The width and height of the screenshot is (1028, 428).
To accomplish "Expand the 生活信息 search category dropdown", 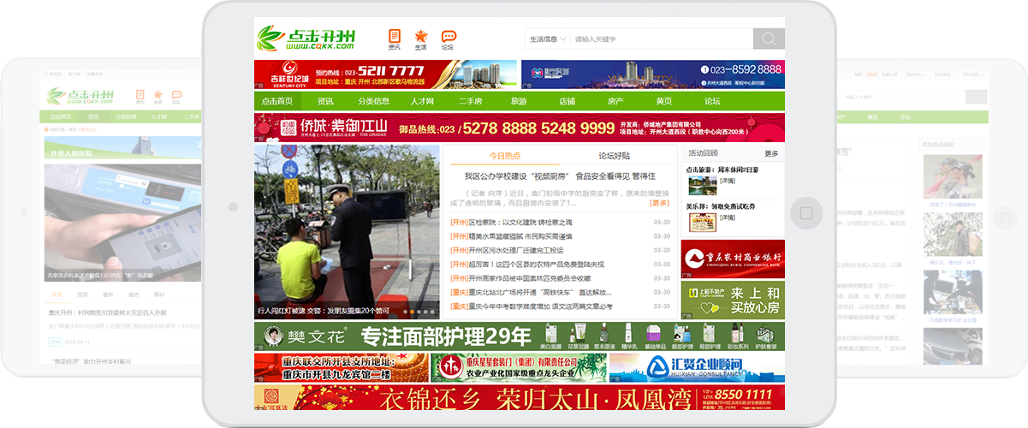I will pyautogui.click(x=547, y=39).
